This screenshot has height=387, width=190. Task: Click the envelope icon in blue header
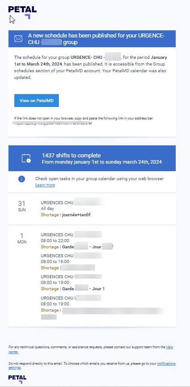pyautogui.click(x=18, y=39)
